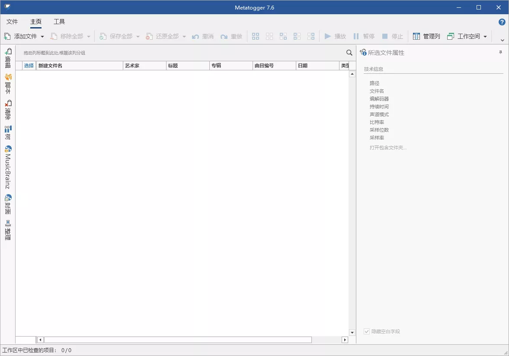Open the 树 (Tree) sidebar panel
This screenshot has width=509, height=356.
point(7,132)
